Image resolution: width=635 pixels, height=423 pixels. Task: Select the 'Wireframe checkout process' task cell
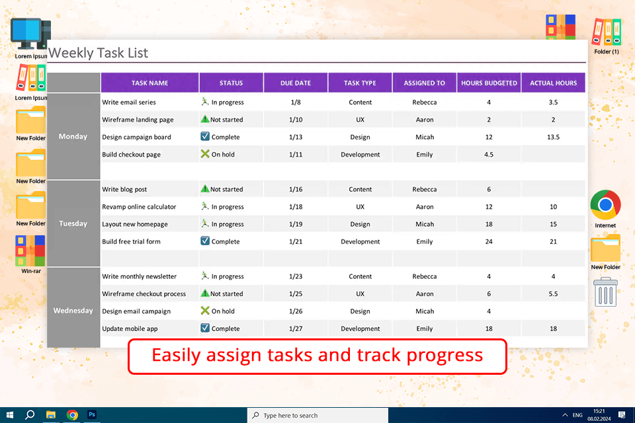point(150,293)
